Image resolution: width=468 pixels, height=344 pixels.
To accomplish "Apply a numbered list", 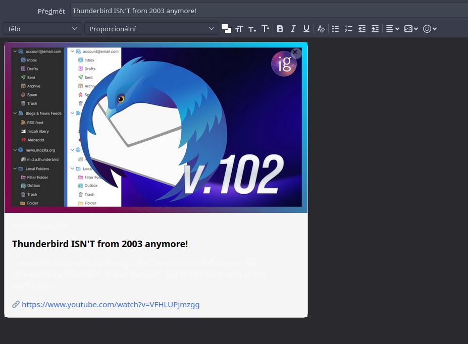I will 349,29.
